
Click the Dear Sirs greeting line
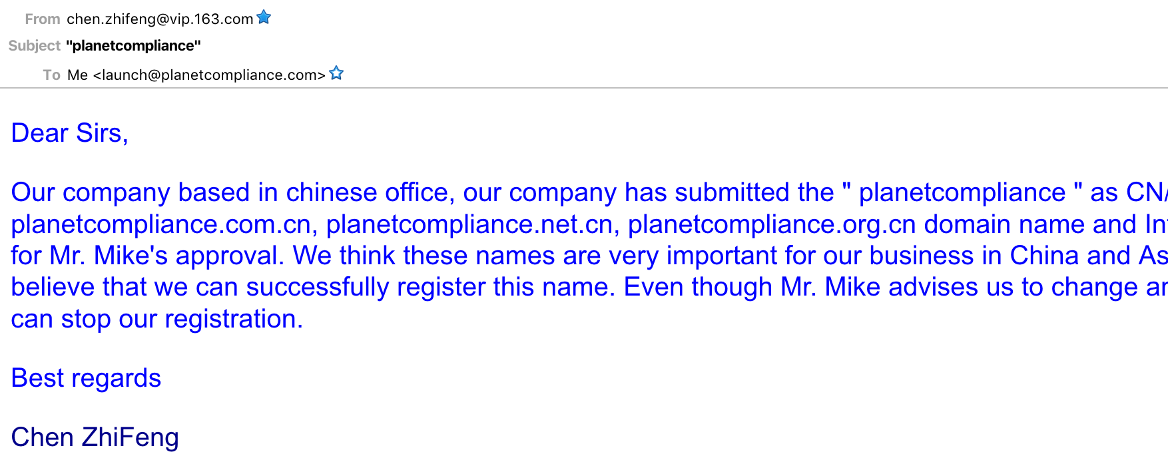click(x=69, y=133)
